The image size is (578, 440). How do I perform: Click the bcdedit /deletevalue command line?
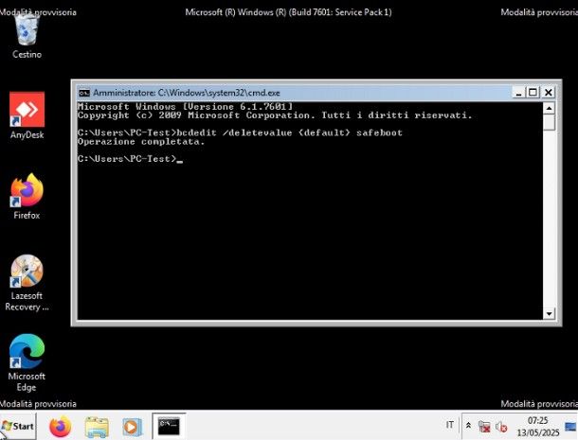click(240, 132)
